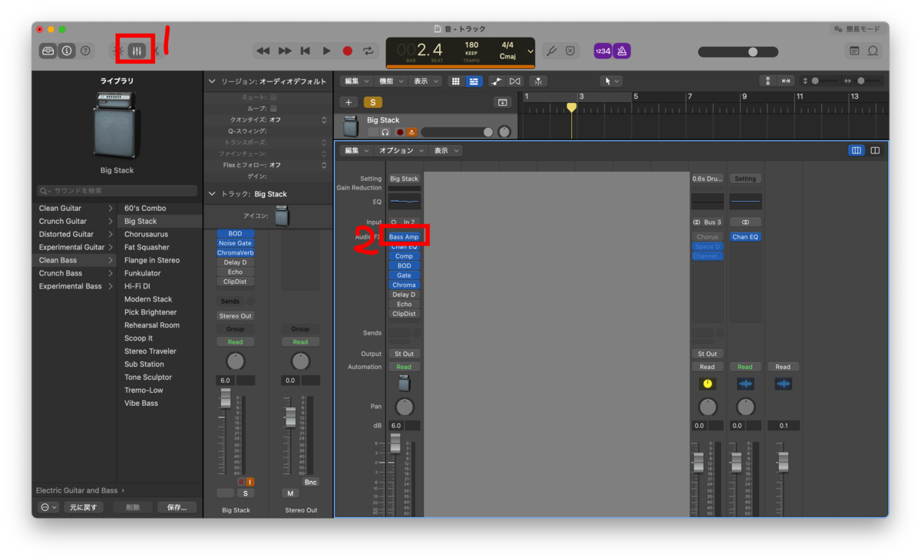This screenshot has width=921, height=560.
Task: Open the Notepad/list editors icon at top right
Action: 854,51
